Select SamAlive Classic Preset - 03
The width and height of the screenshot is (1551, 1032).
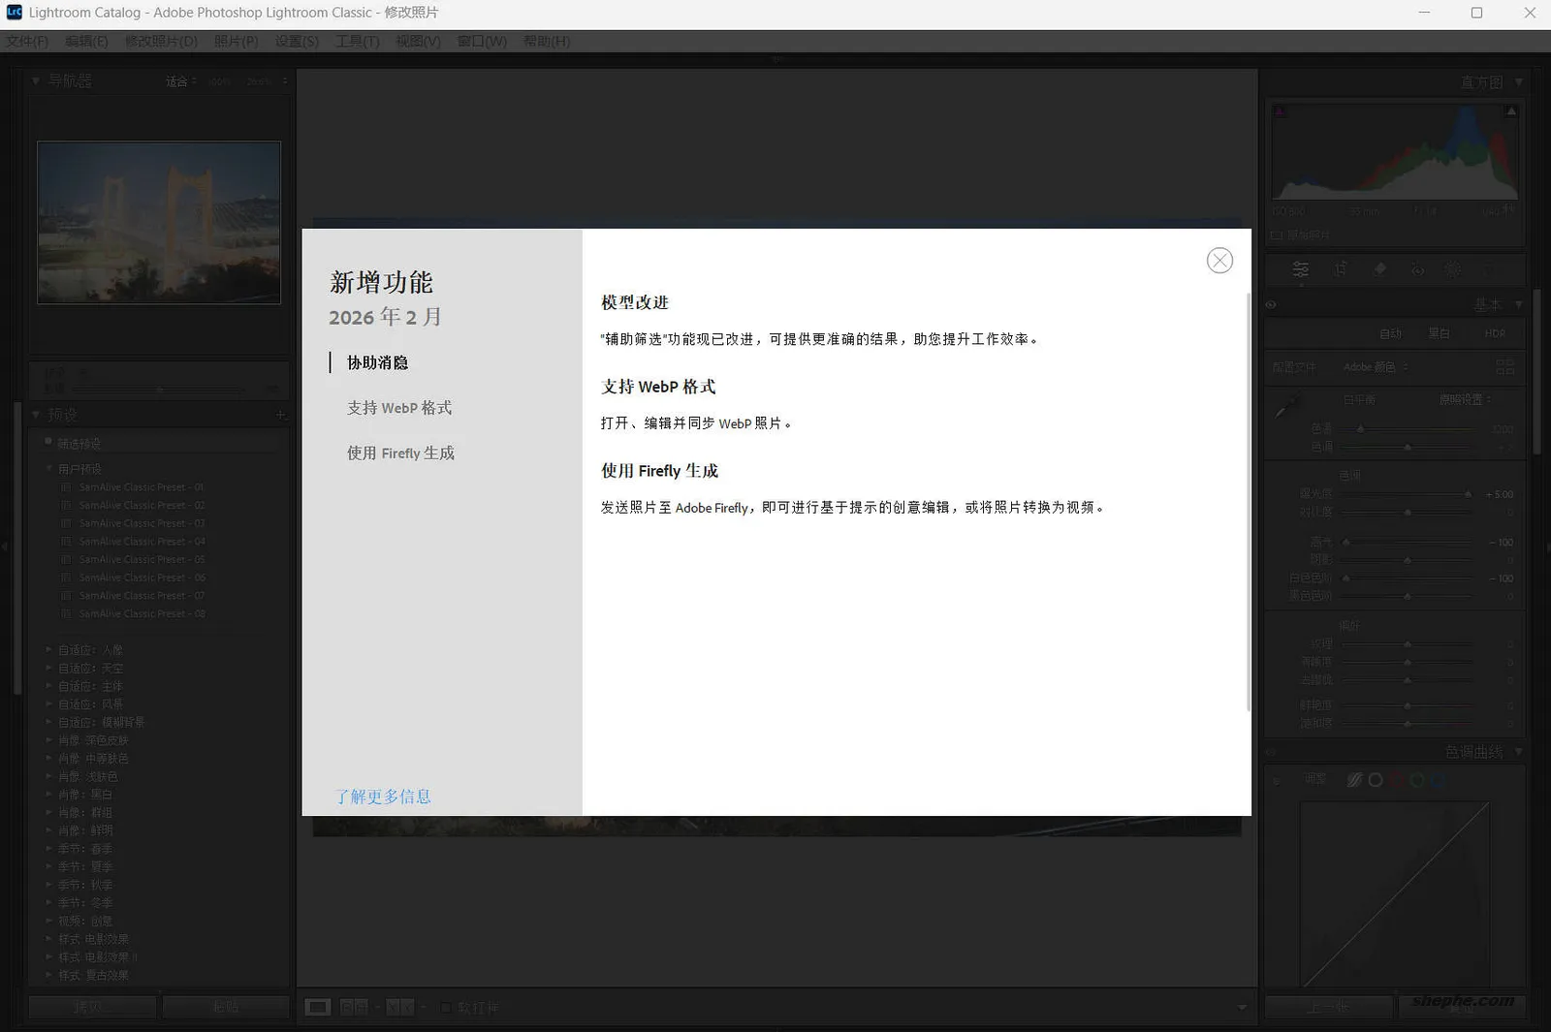coord(140,522)
